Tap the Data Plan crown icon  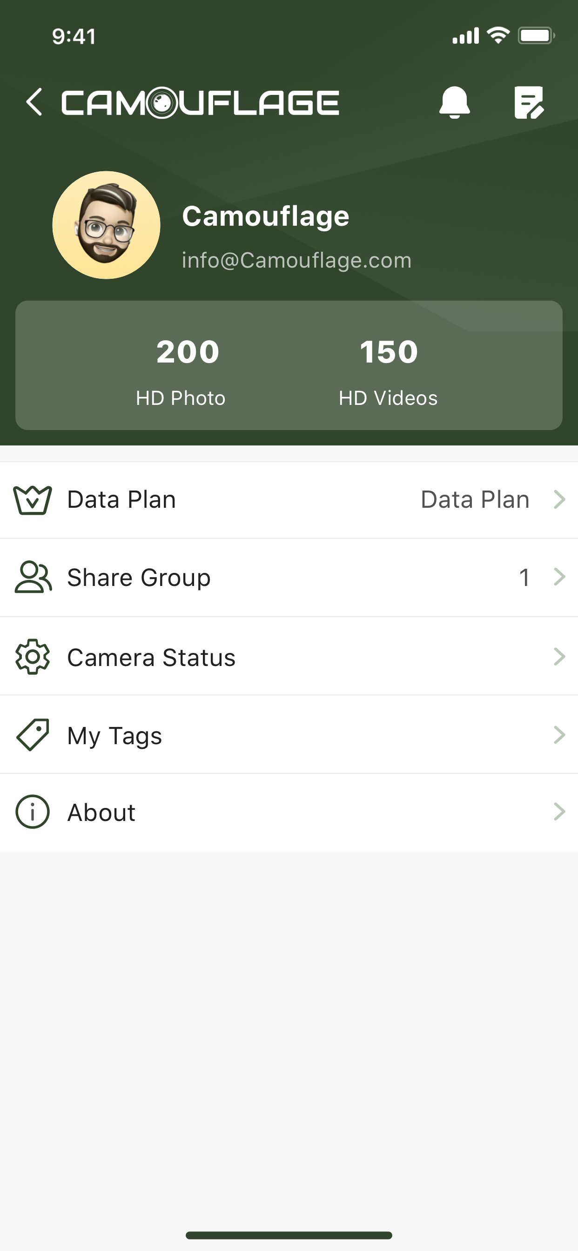pyautogui.click(x=33, y=500)
